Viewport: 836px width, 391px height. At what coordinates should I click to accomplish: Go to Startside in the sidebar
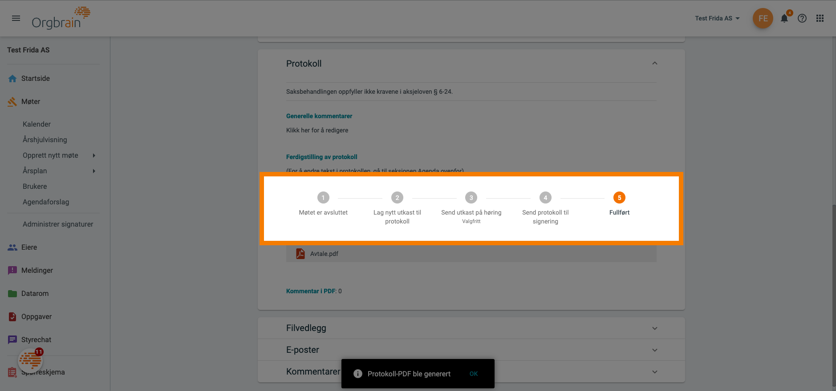tap(36, 79)
